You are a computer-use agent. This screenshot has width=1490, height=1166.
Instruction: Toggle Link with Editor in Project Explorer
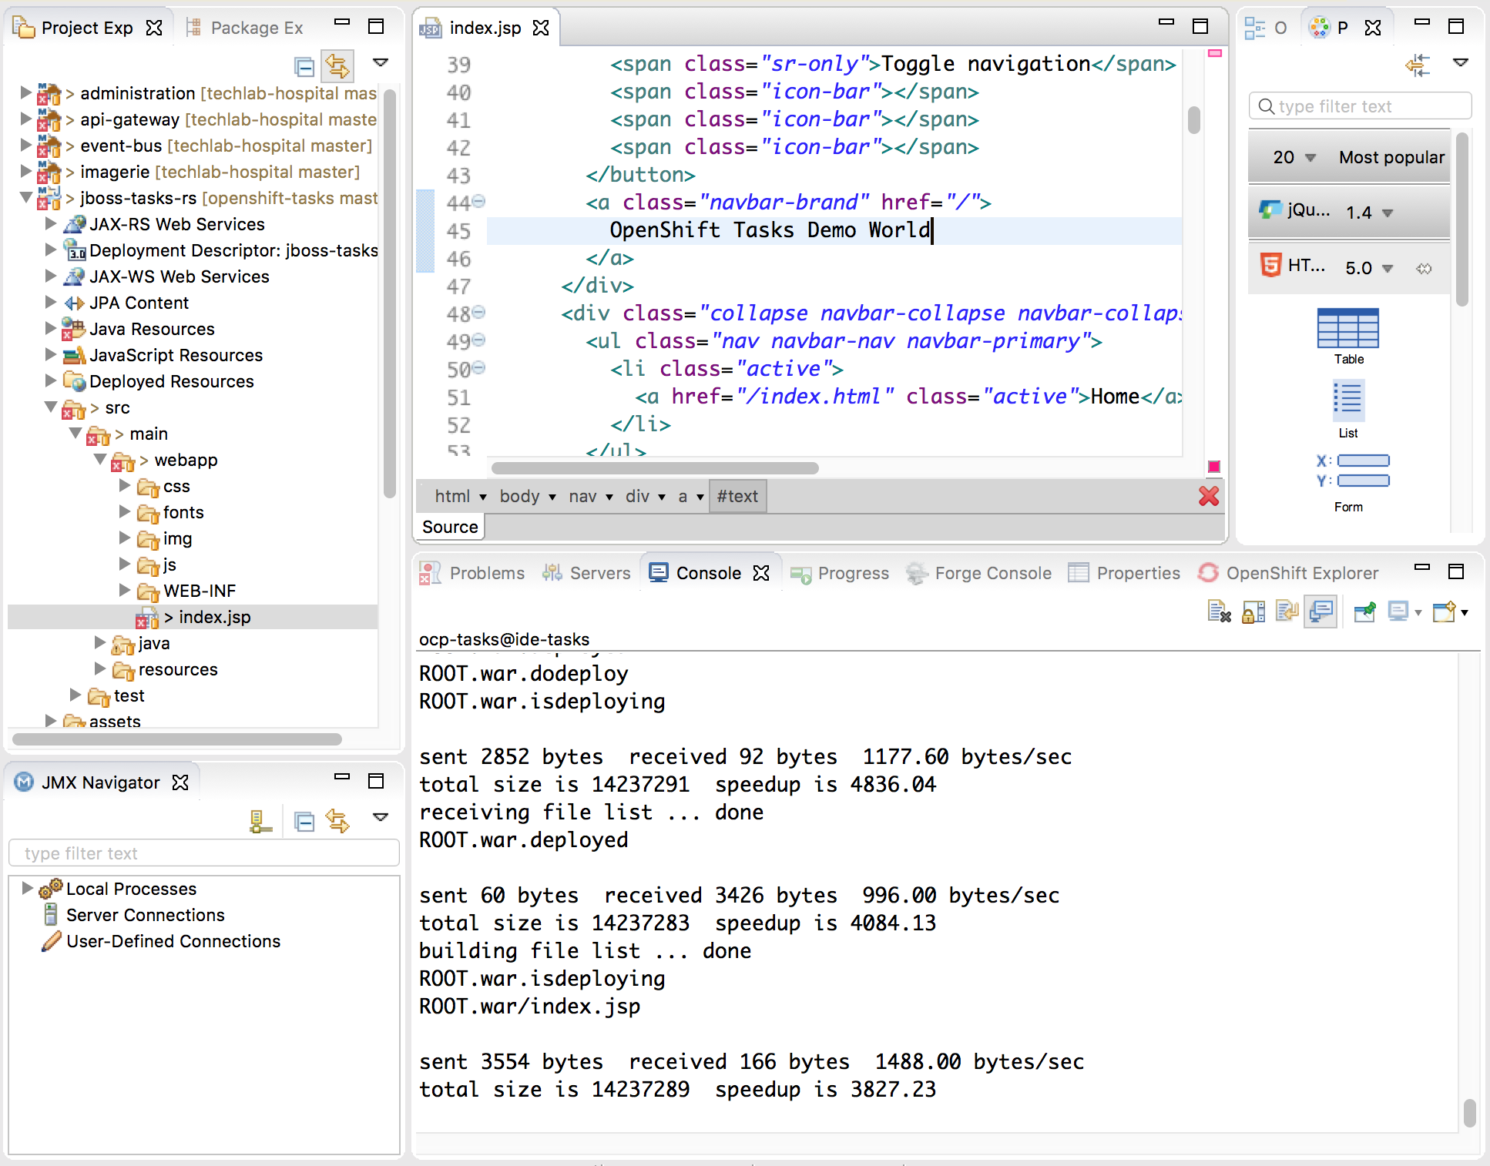point(337,67)
